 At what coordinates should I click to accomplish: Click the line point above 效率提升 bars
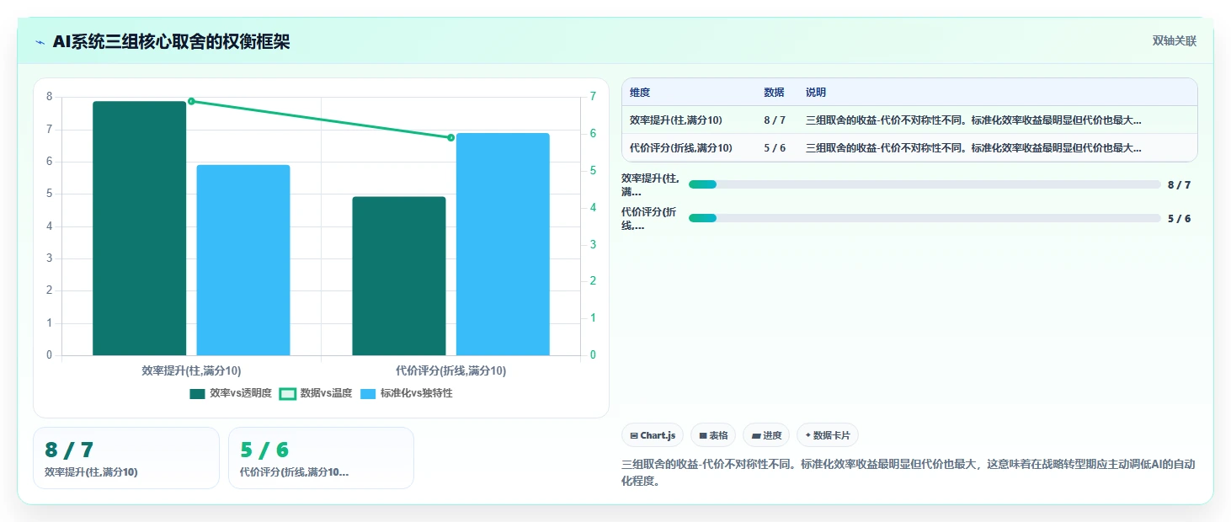(191, 101)
